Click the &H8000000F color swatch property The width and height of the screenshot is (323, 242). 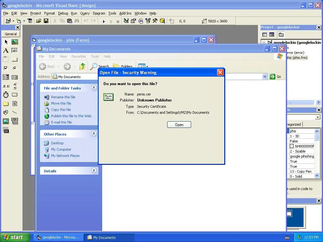coord(292,146)
